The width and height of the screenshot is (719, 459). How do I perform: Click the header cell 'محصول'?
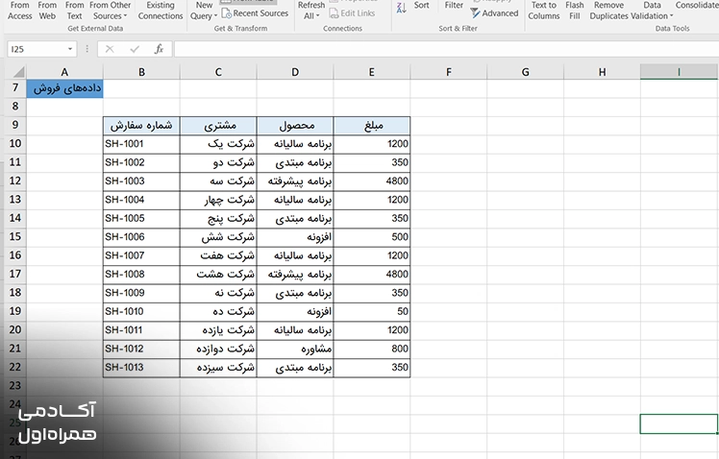click(x=295, y=126)
